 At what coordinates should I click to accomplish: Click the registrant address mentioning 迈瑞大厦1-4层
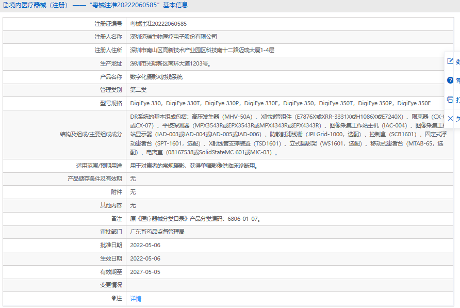click(202, 50)
